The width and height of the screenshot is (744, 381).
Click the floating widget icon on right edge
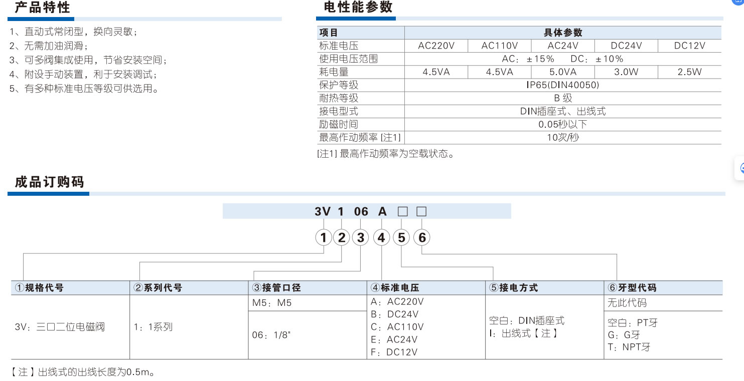739,168
